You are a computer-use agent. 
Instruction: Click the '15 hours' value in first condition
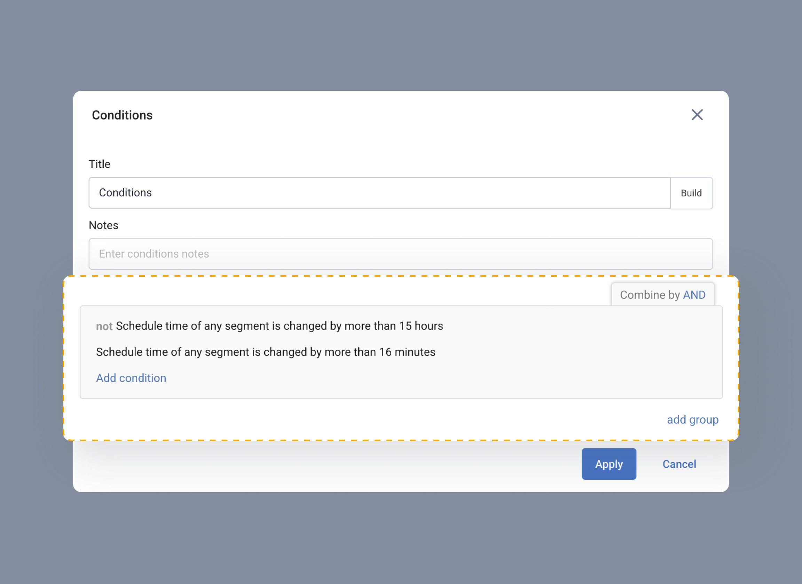421,326
